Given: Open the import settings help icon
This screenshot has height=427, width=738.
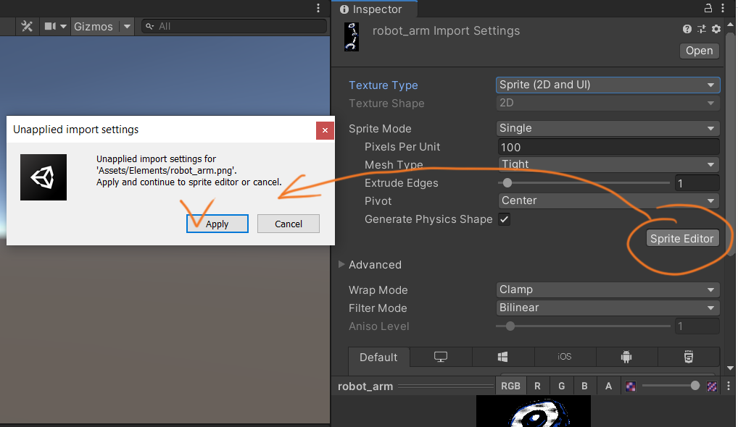Looking at the screenshot, I should 687,29.
